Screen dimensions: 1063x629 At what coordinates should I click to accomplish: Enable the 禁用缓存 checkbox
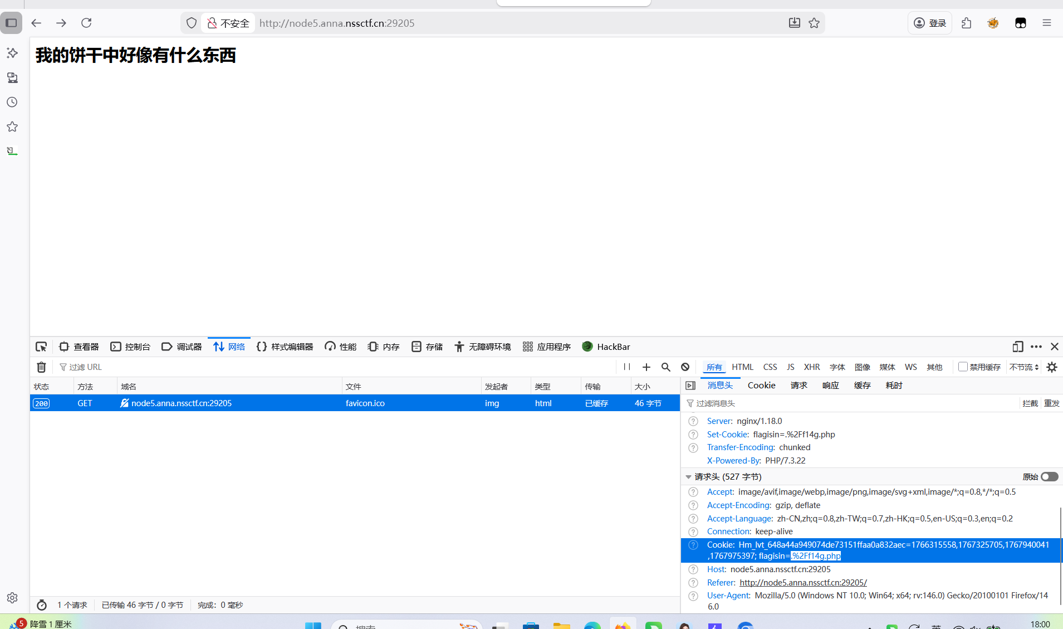point(963,367)
